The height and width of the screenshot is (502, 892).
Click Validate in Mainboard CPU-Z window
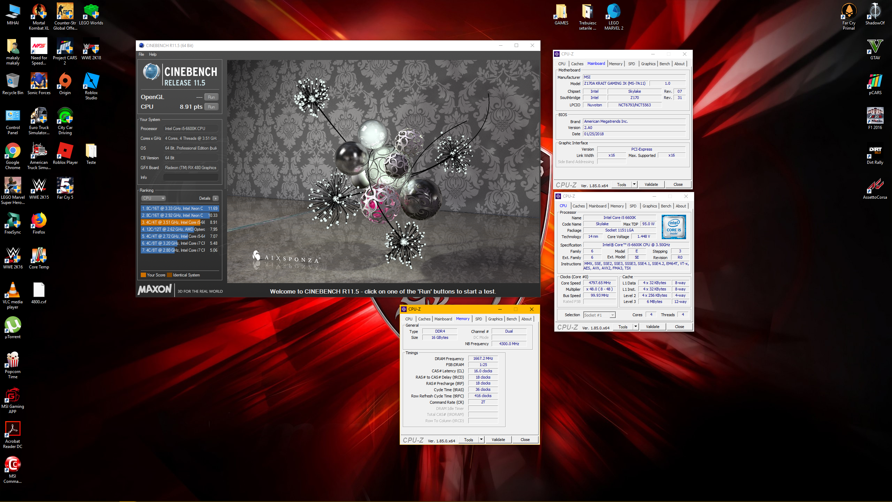(x=651, y=185)
